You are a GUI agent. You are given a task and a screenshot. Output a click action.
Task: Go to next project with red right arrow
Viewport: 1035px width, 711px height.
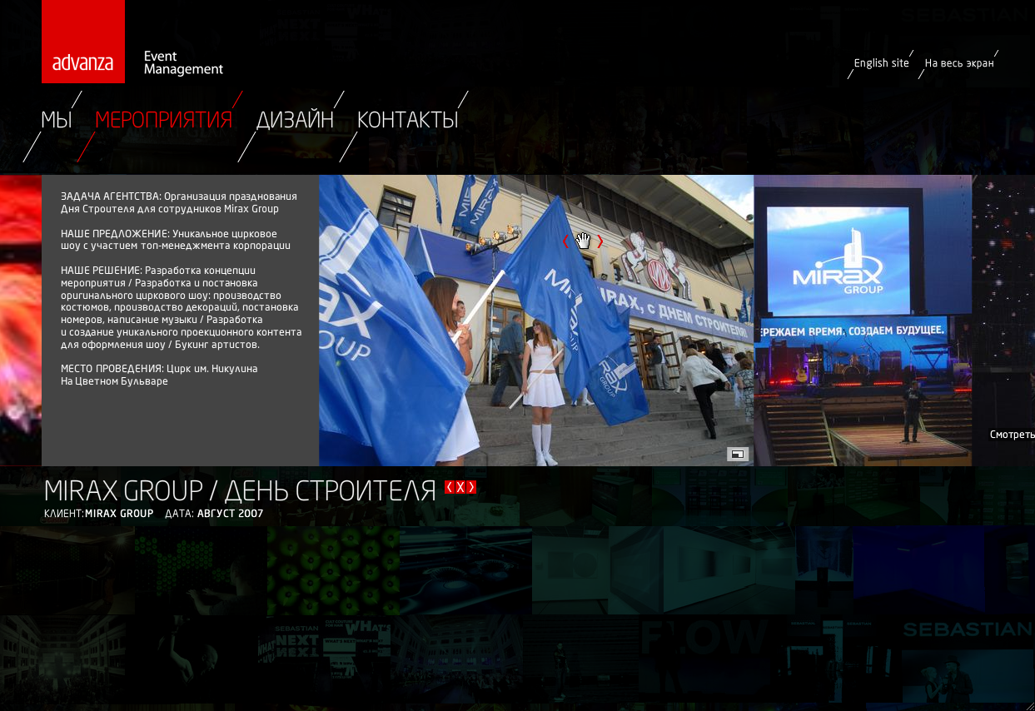click(x=471, y=488)
